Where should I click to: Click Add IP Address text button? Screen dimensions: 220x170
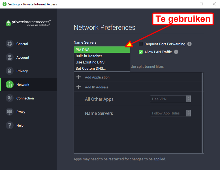point(97,87)
